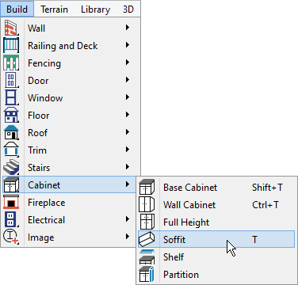Image resolution: width=298 pixels, height=285 pixels.
Task: Open the 3D menu
Action: coord(128,9)
